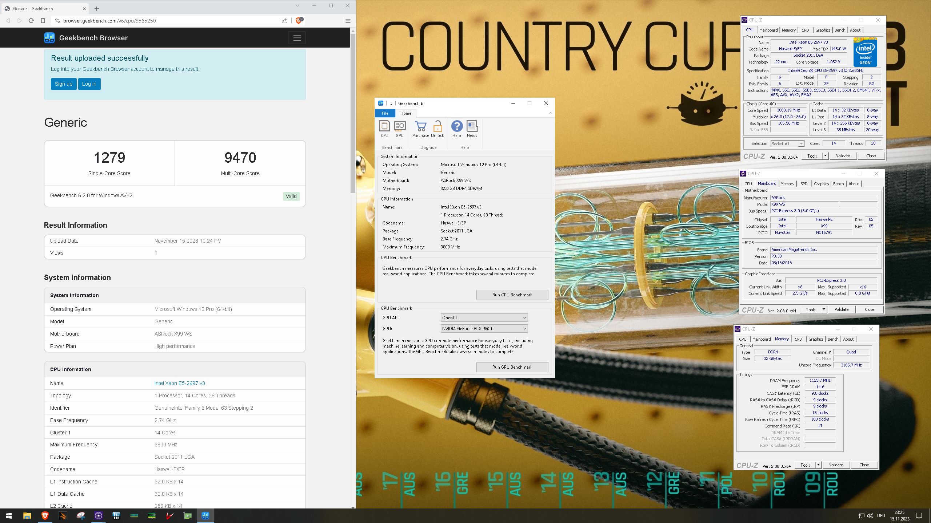
Task: Click the Windows Start button
Action: (9, 516)
